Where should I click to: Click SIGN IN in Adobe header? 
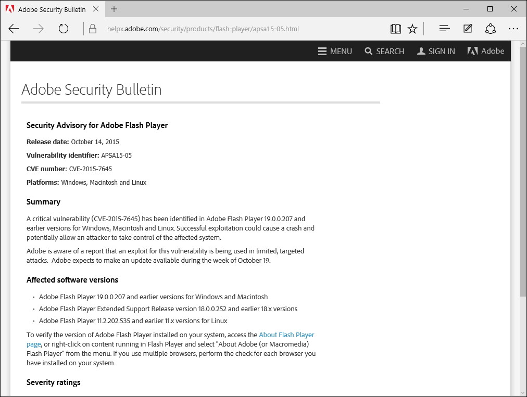(436, 51)
